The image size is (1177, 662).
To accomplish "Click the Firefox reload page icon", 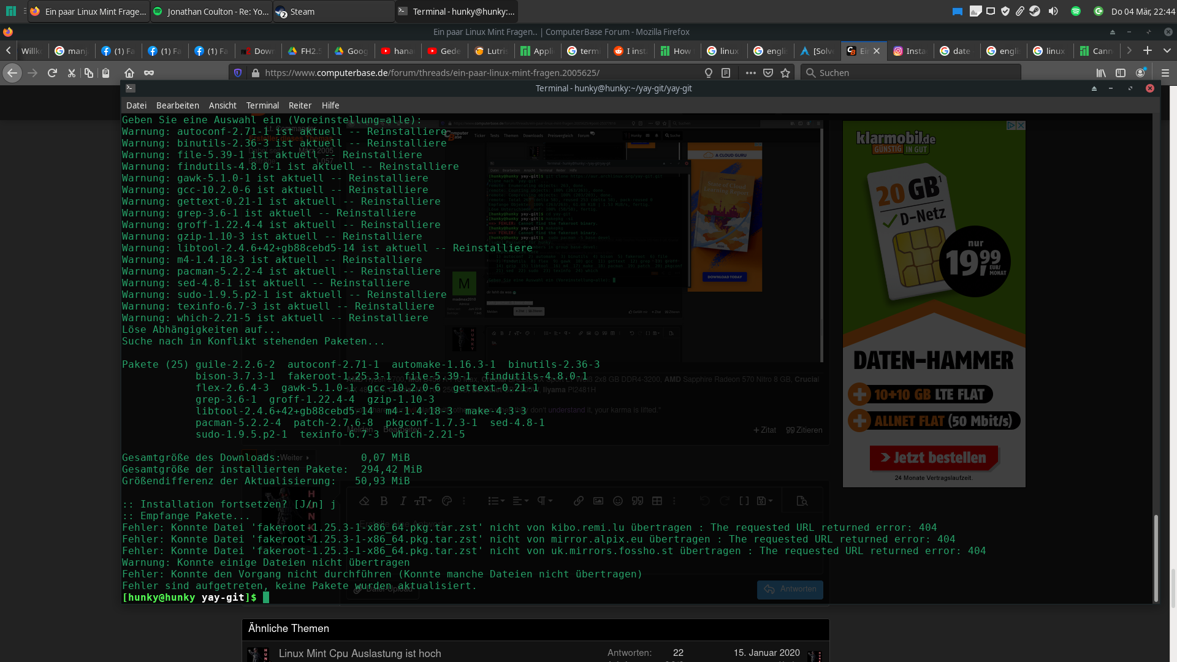I will 52,73.
